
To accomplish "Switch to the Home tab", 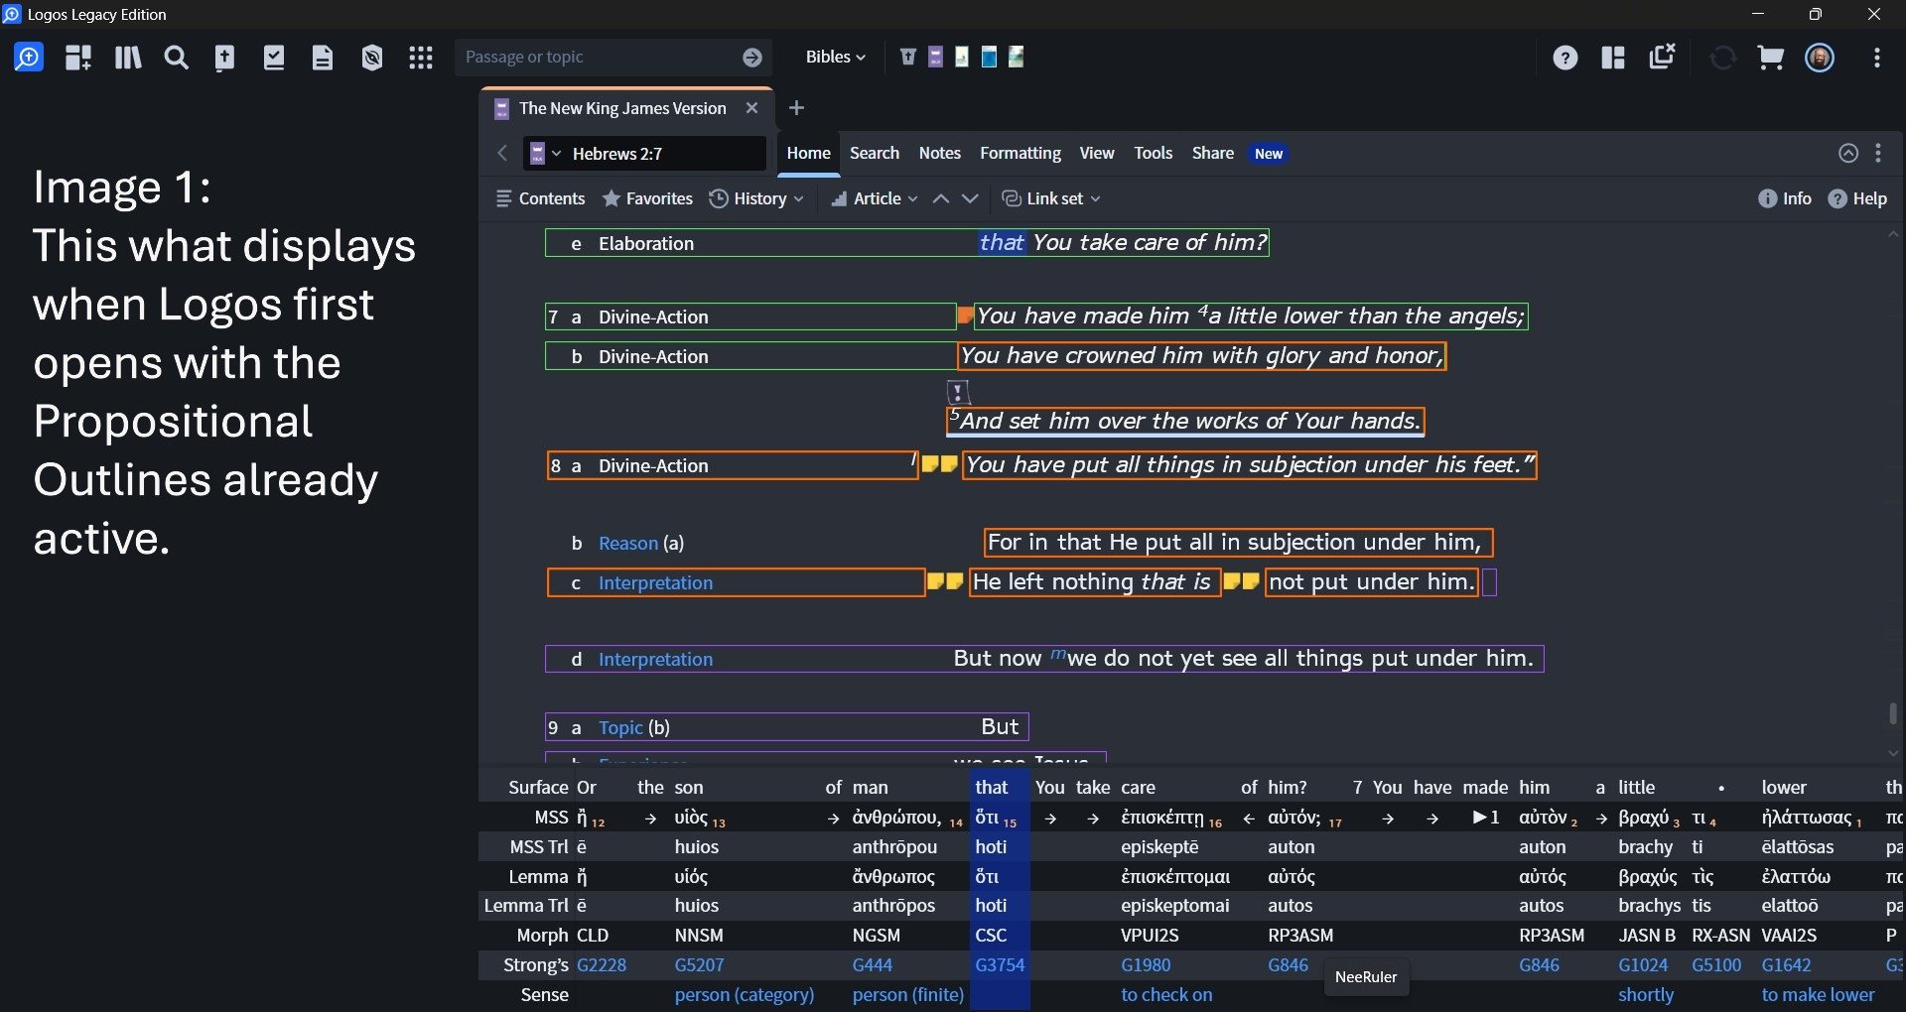I will click(x=809, y=153).
